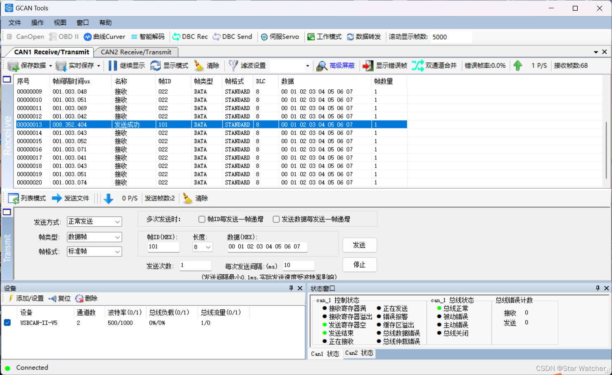Expand 实时保存 dropdown arrow

[x=99, y=66]
